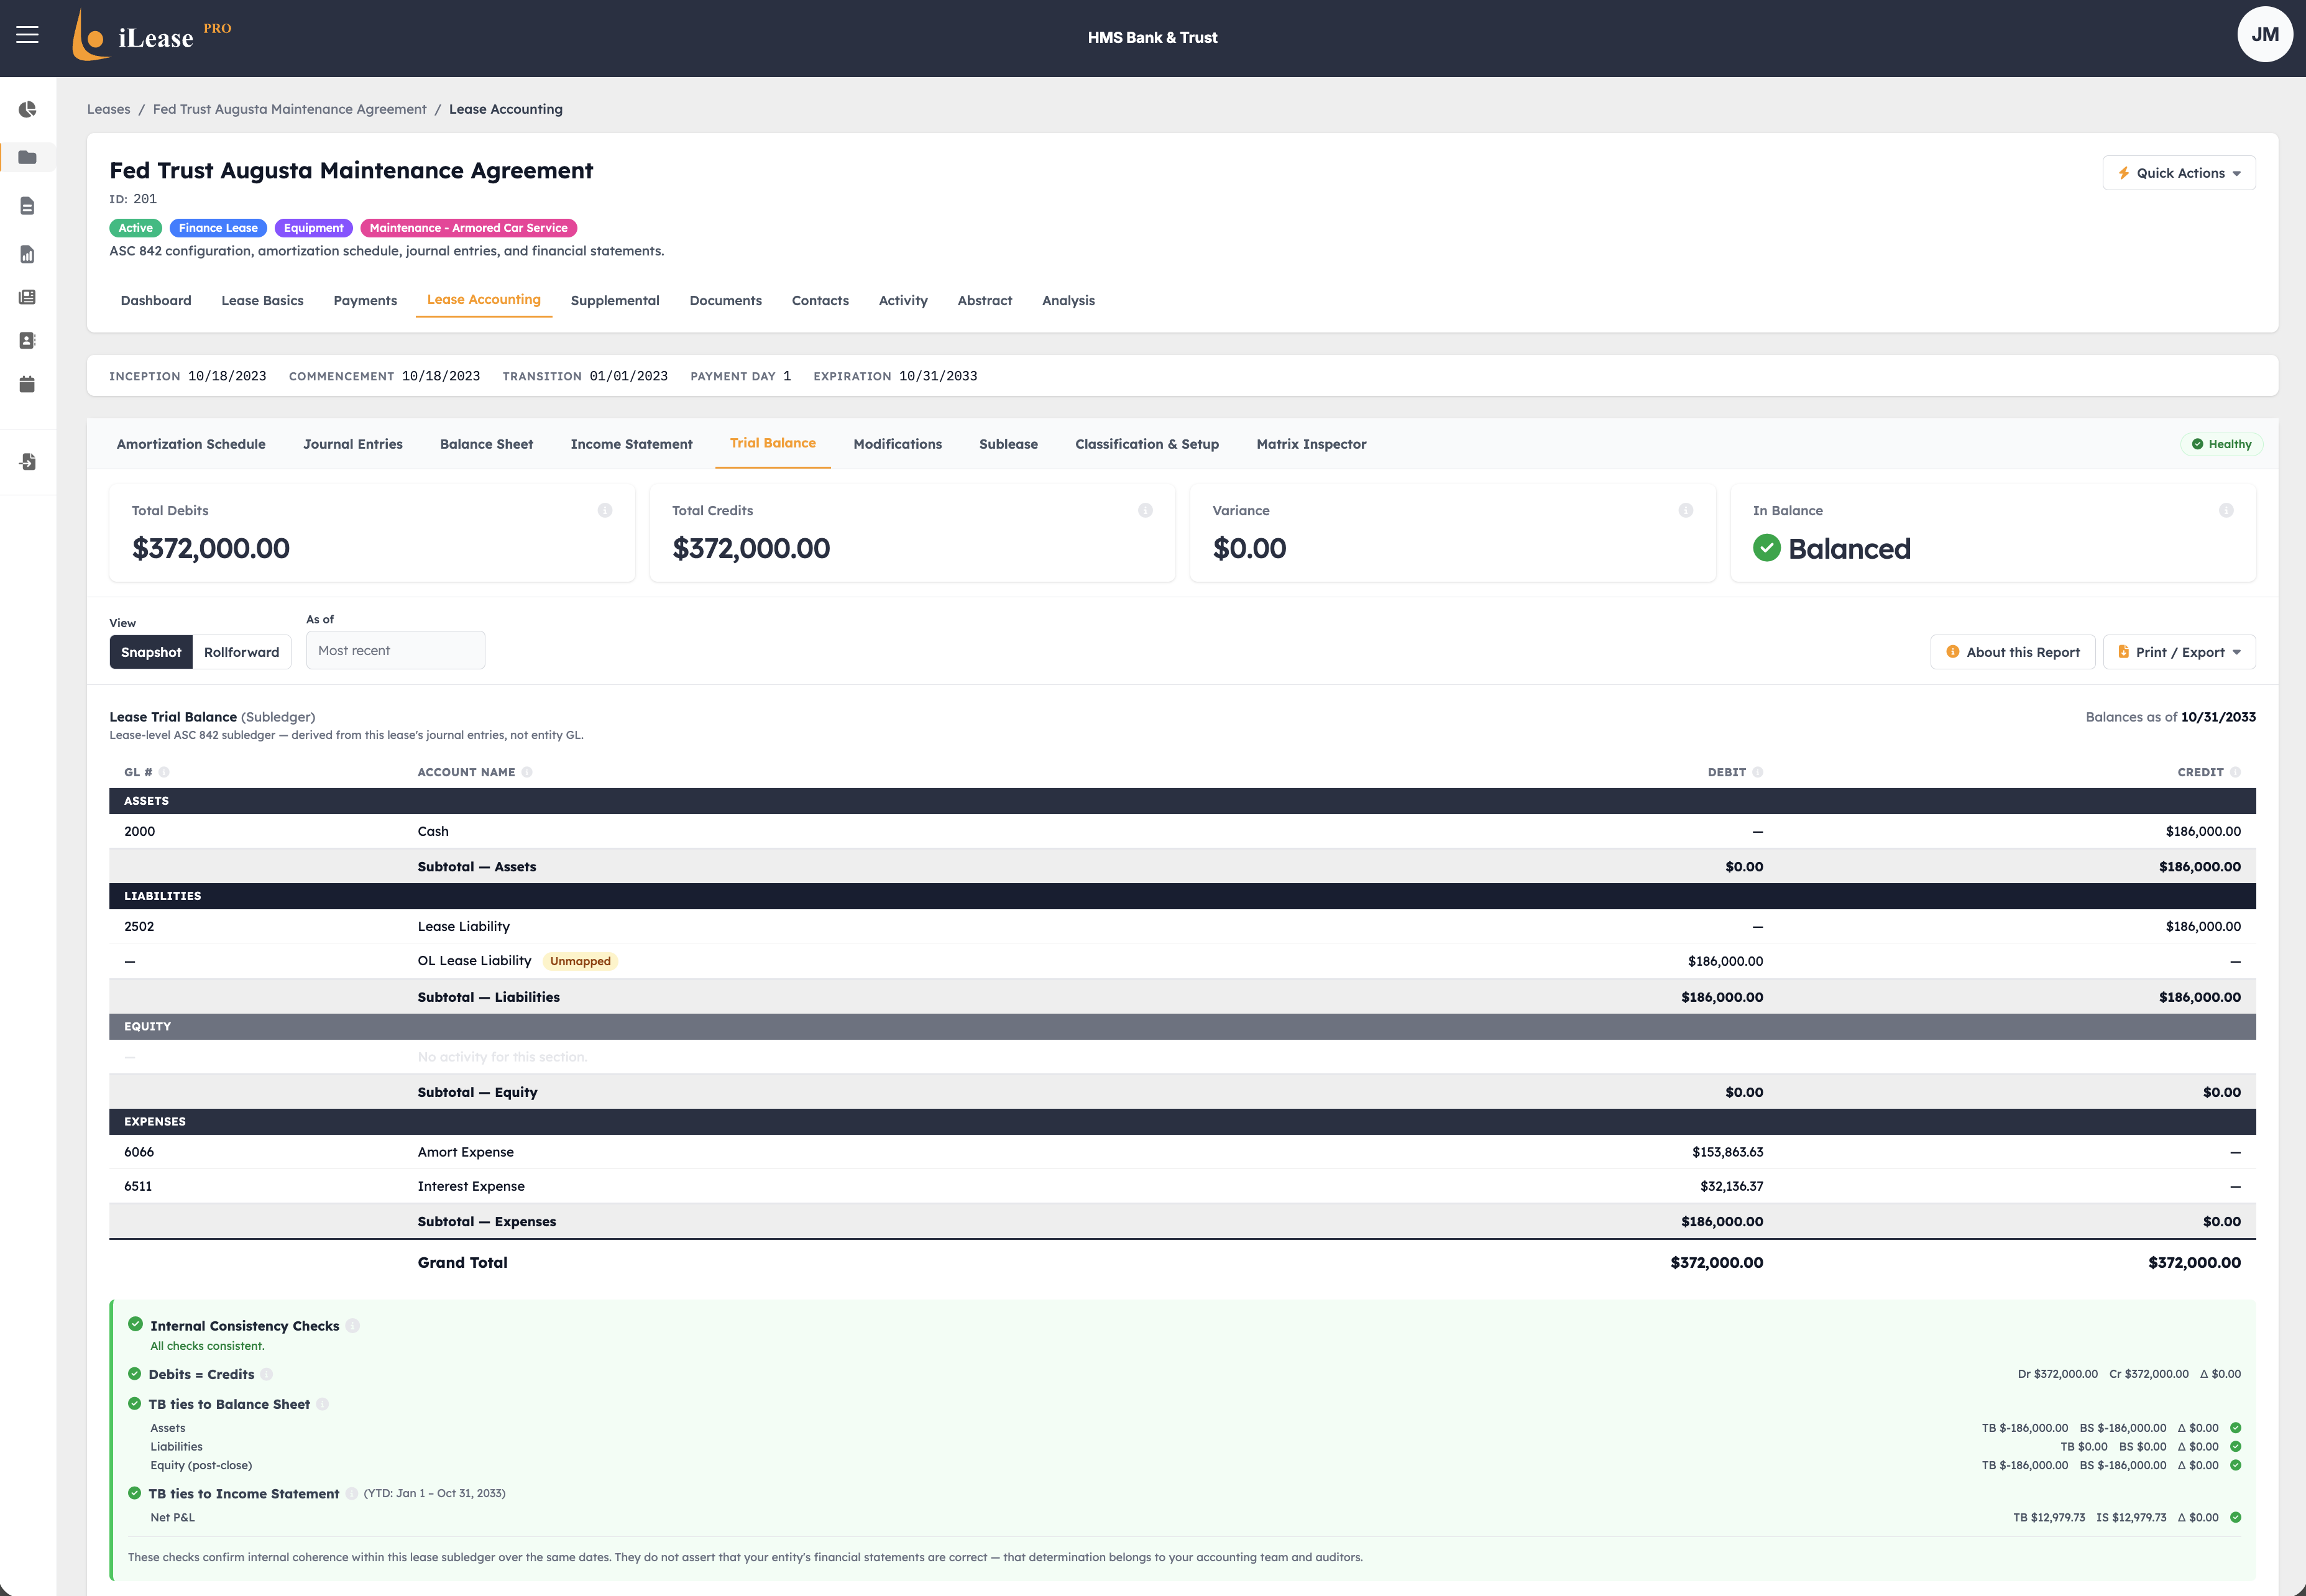2306x1596 pixels.
Task: Open the Matrix Inspector sub-tab
Action: [x=1311, y=444]
